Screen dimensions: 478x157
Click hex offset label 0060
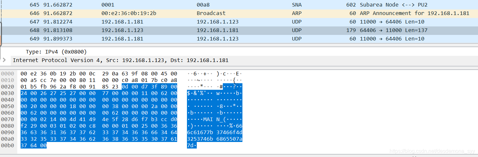[x=8, y=113]
